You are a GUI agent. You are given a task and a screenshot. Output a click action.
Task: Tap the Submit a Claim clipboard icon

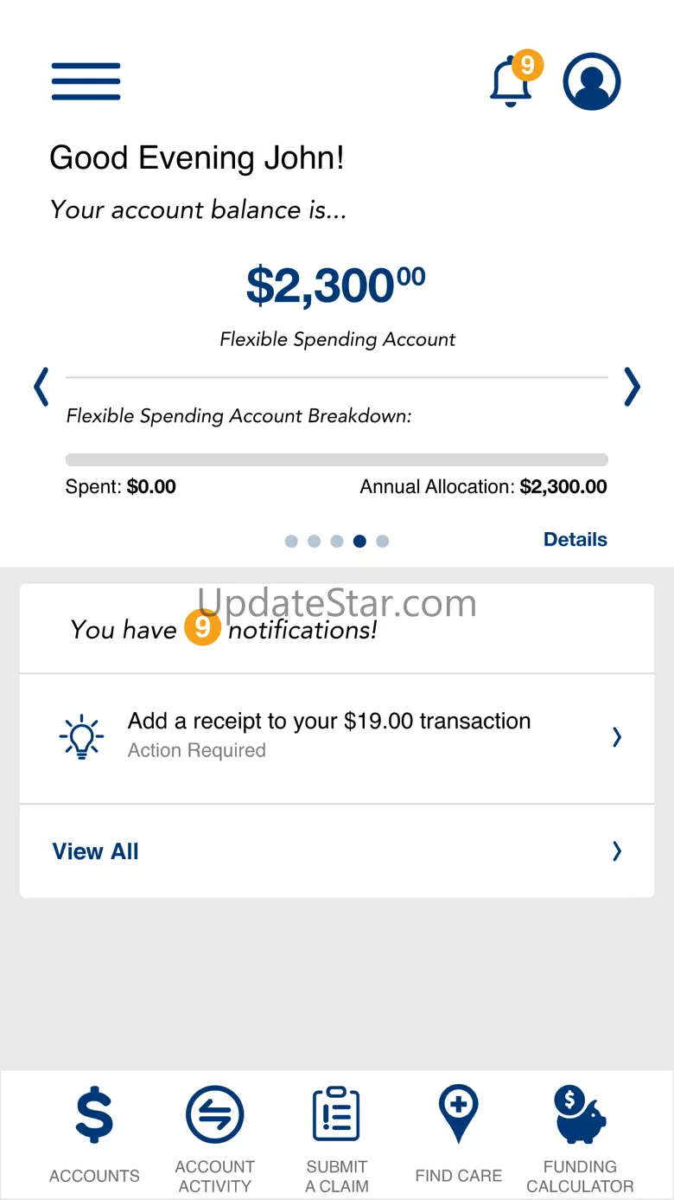336,1114
